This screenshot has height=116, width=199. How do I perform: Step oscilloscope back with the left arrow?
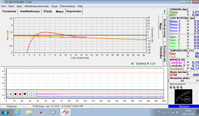[29, 94]
